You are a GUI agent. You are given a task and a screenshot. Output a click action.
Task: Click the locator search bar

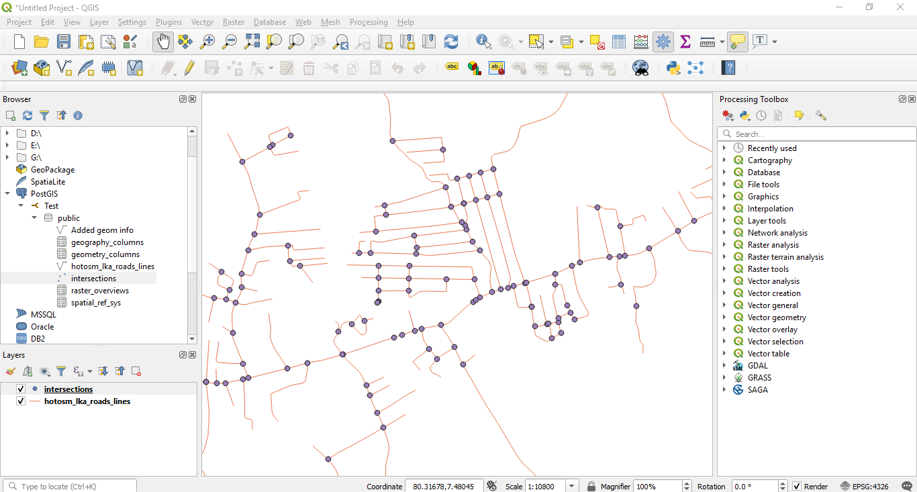click(x=70, y=487)
